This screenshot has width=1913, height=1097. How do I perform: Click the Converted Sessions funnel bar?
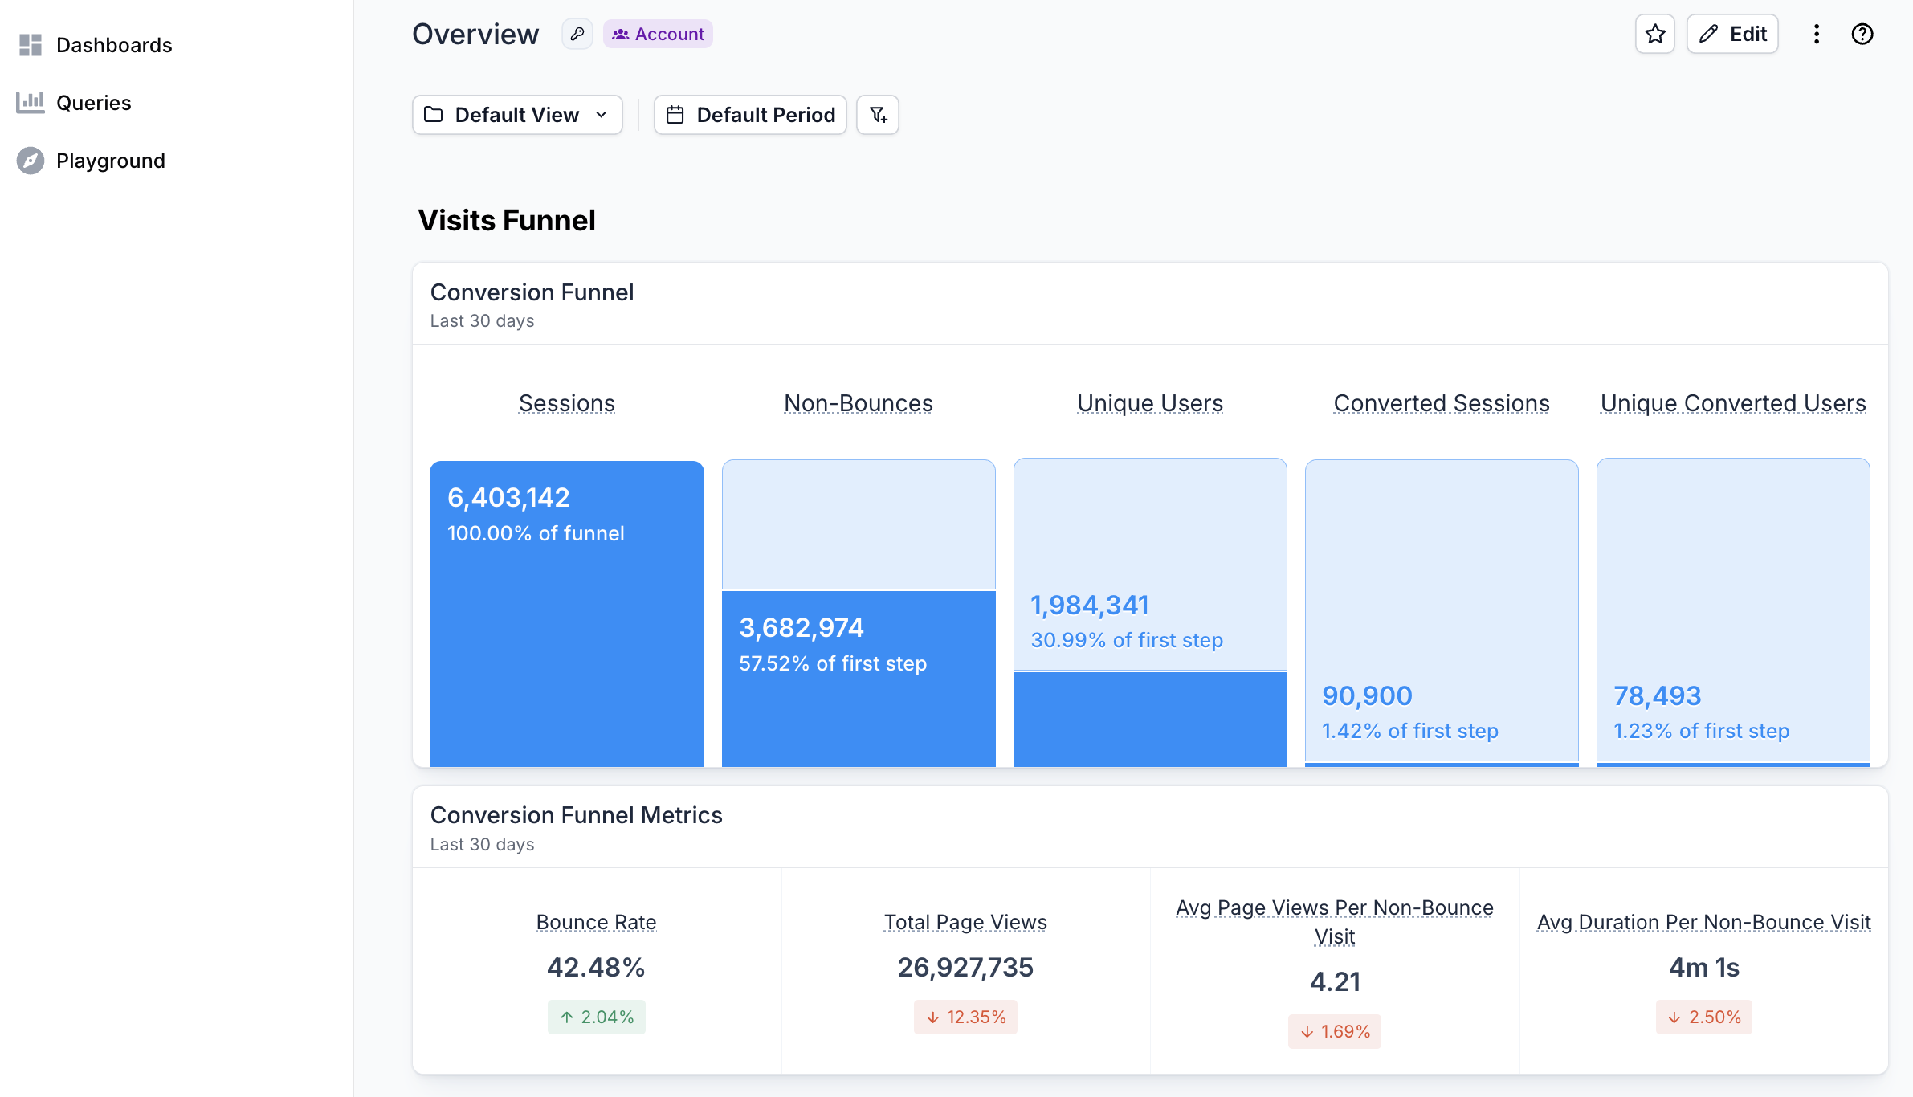tap(1441, 610)
